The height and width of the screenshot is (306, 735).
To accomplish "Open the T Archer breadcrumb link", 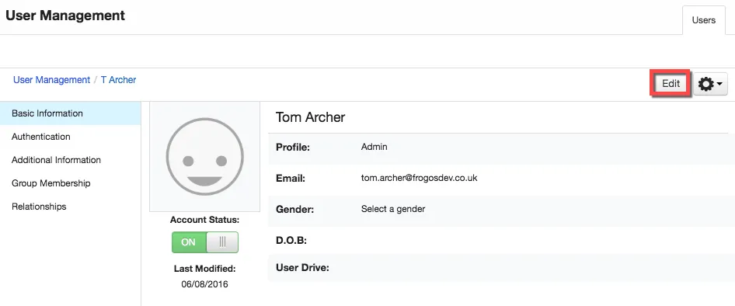I will pos(119,80).
